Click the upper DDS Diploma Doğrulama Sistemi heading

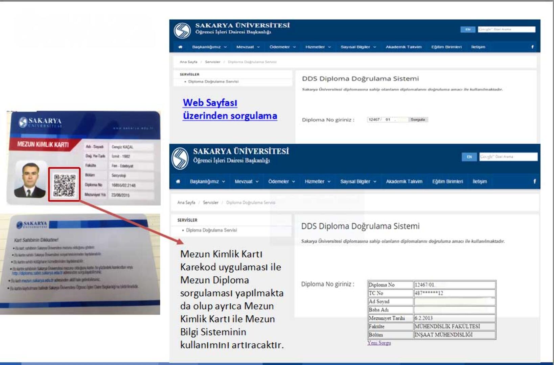point(360,79)
